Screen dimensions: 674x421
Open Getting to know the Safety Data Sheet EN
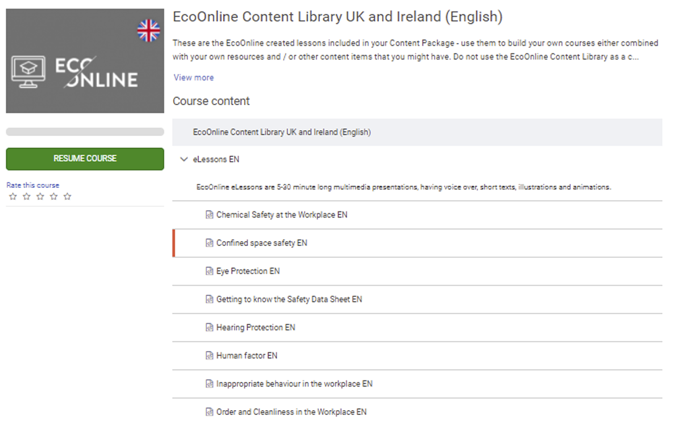pyautogui.click(x=289, y=300)
